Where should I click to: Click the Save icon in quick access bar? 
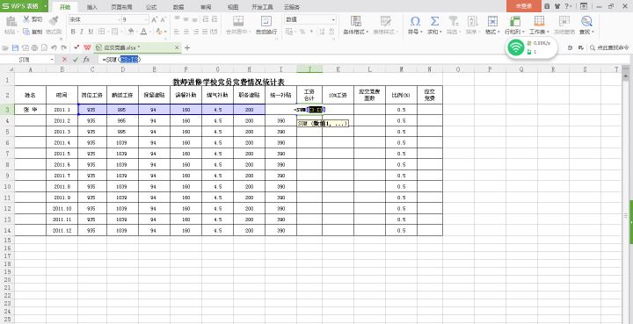pos(15,47)
